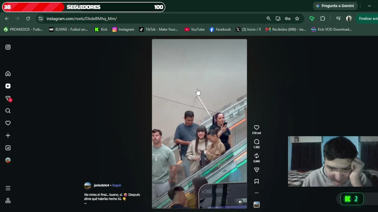This screenshot has width=378, height=212.
Task: Open the audio thumbnail under reel options
Action: click(256, 205)
